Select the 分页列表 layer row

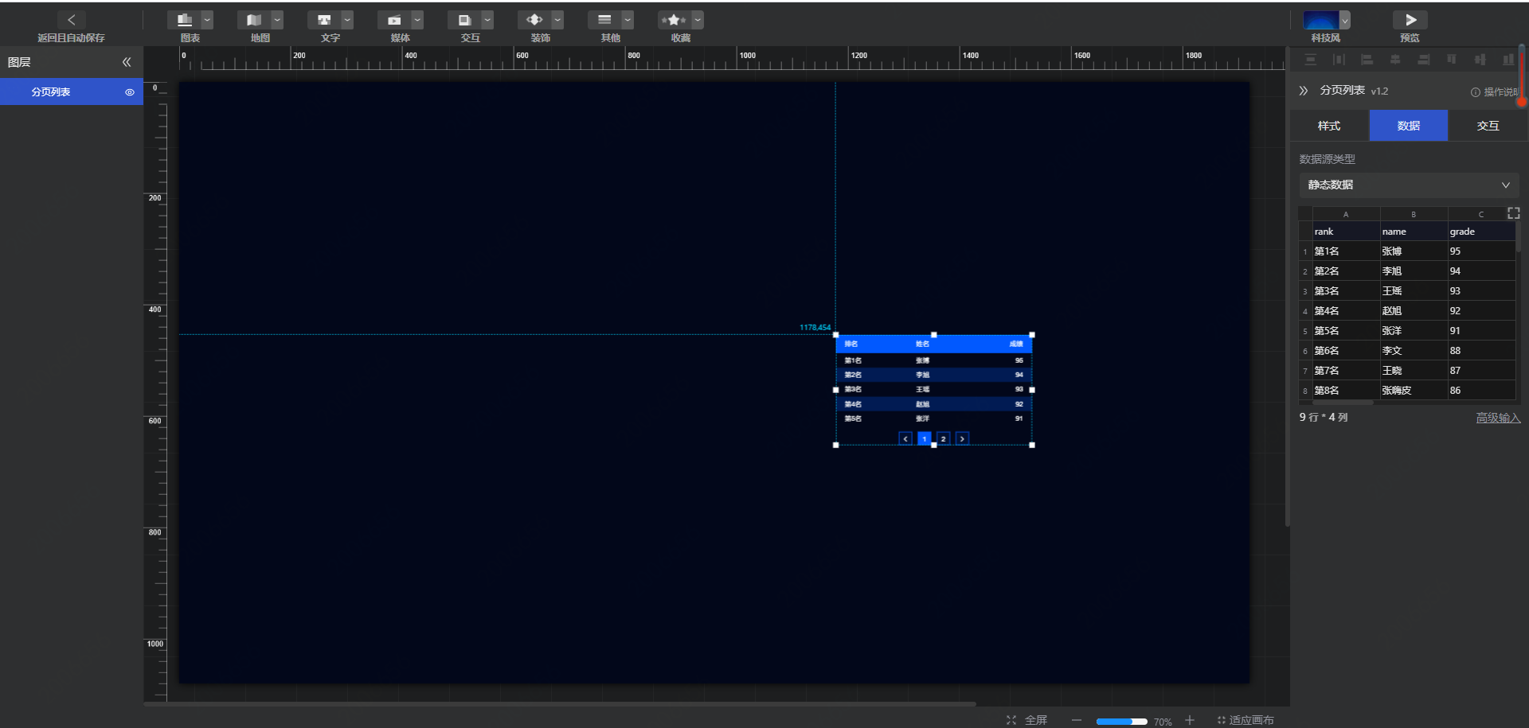(x=72, y=91)
